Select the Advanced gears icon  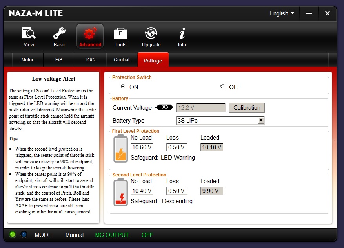pos(90,33)
